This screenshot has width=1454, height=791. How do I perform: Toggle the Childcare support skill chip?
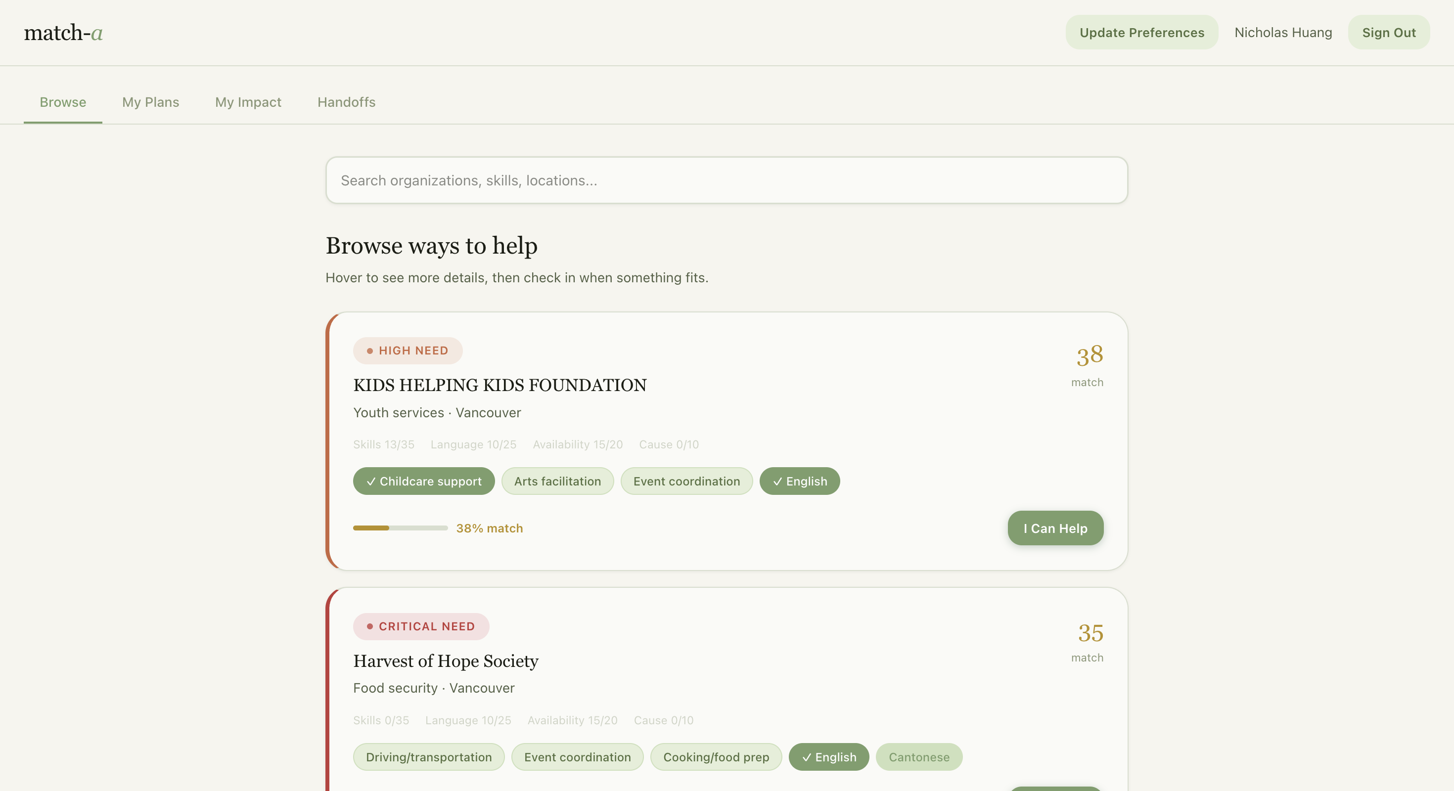tap(424, 481)
